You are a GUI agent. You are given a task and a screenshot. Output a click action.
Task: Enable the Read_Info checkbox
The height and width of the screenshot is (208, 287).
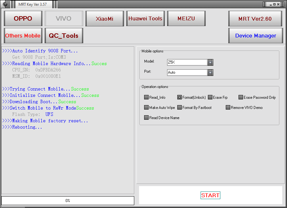coord(146,97)
